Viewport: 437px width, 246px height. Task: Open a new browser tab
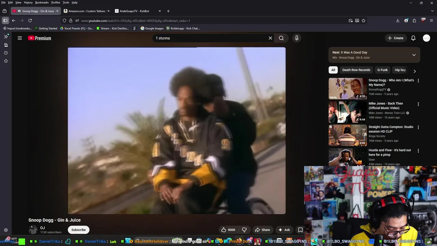168,11
